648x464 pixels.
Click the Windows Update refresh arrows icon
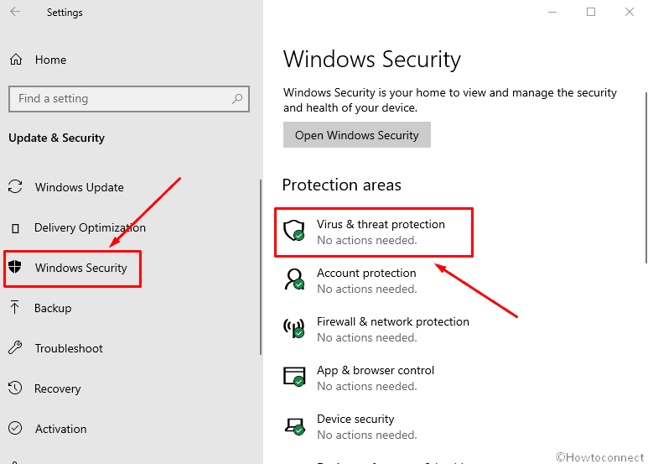[15, 187]
